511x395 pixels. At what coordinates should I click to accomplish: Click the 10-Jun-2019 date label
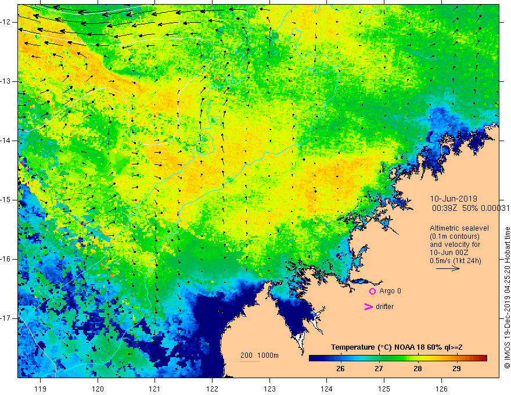coord(454,199)
